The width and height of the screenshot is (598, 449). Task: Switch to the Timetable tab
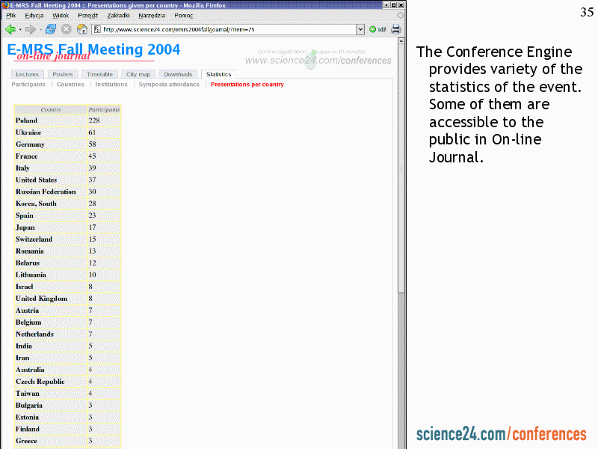[x=99, y=74]
